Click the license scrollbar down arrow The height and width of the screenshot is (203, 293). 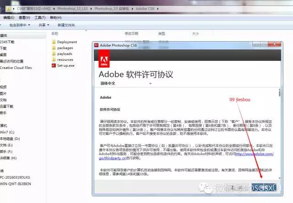(x=280, y=178)
